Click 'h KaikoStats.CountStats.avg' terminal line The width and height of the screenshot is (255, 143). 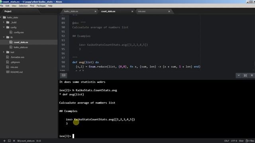coord(95,90)
